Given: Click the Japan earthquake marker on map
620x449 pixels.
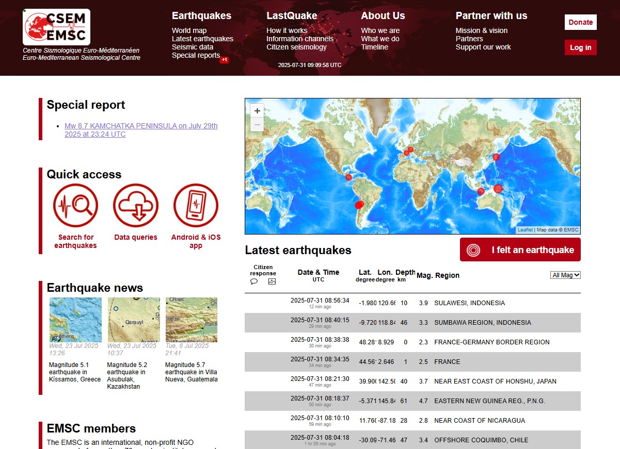Looking at the screenshot, I should pyautogui.click(x=497, y=157).
